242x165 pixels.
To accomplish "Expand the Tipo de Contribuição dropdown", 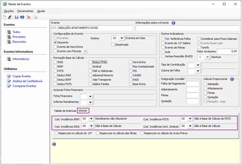I will [x=198, y=65].
